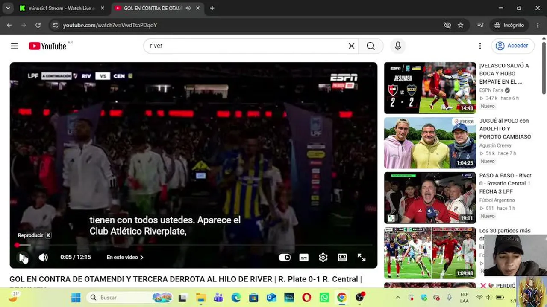The image size is (547, 307).
Task: Go to the YouTube home logo
Action: pos(47,46)
